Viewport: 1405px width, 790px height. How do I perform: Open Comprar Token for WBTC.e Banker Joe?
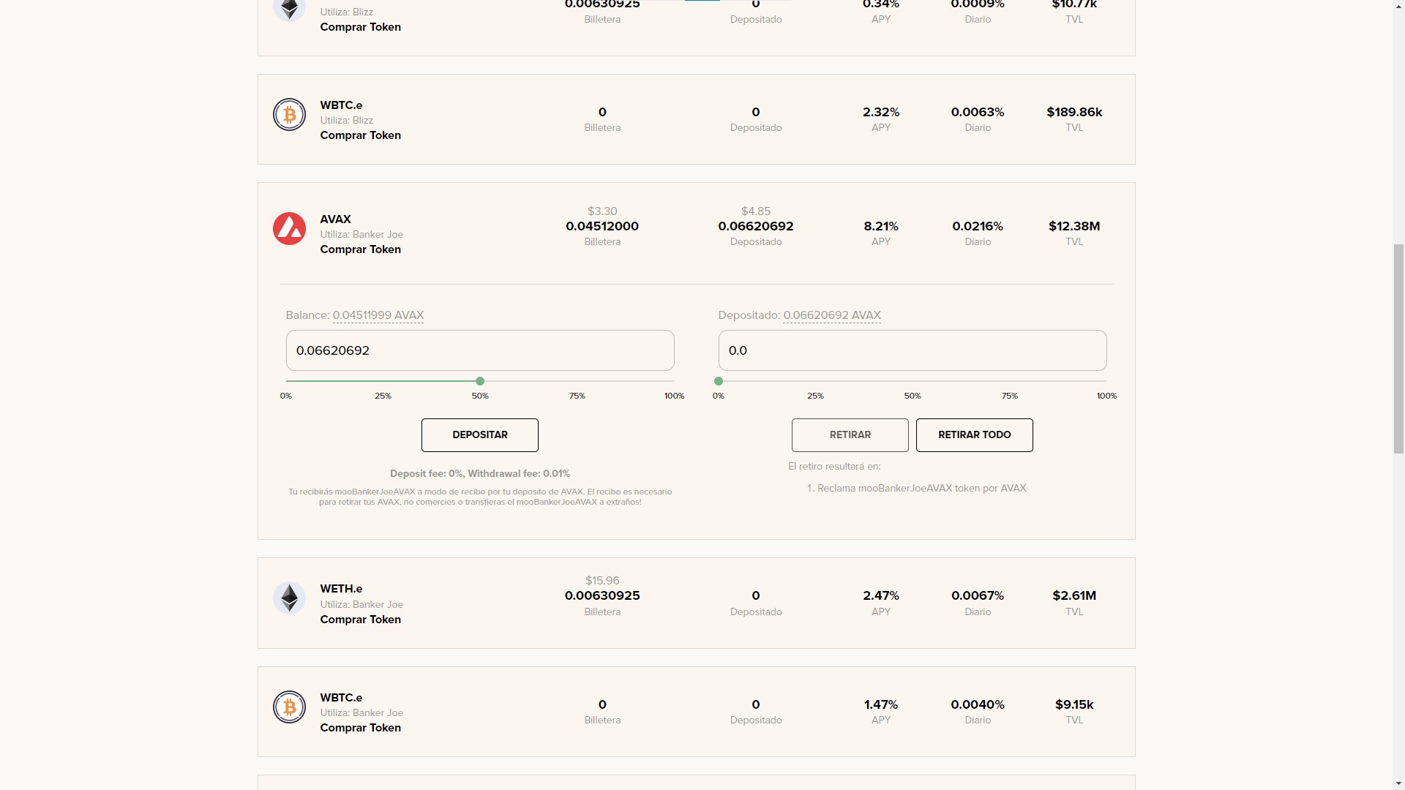tap(360, 728)
